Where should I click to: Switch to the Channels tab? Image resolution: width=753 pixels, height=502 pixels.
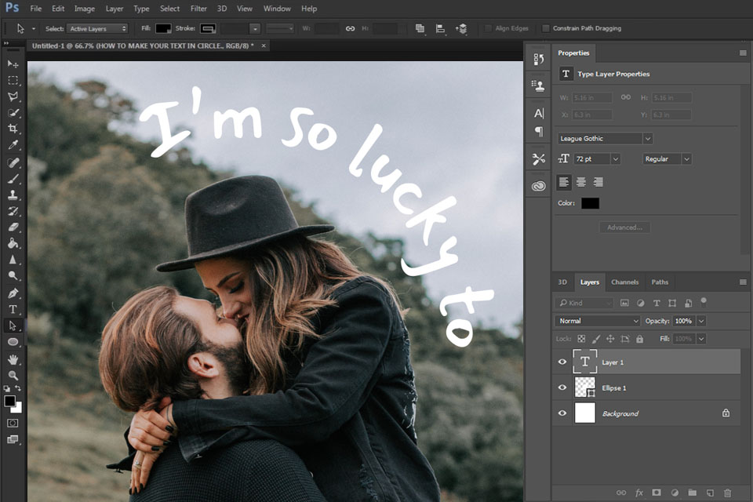(624, 282)
